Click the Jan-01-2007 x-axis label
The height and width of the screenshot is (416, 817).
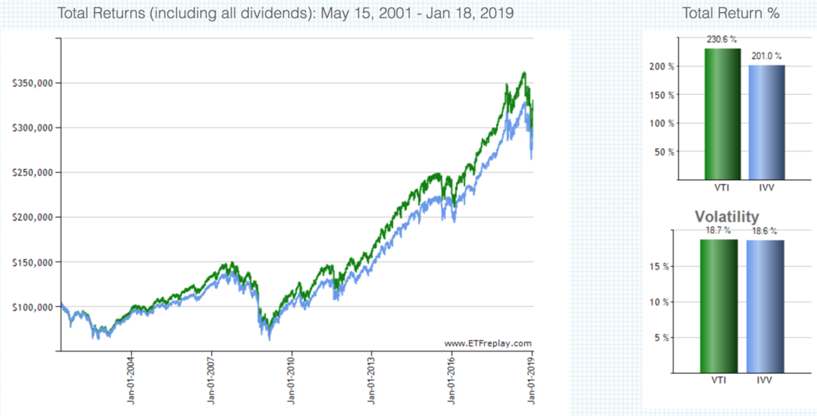coord(211,381)
